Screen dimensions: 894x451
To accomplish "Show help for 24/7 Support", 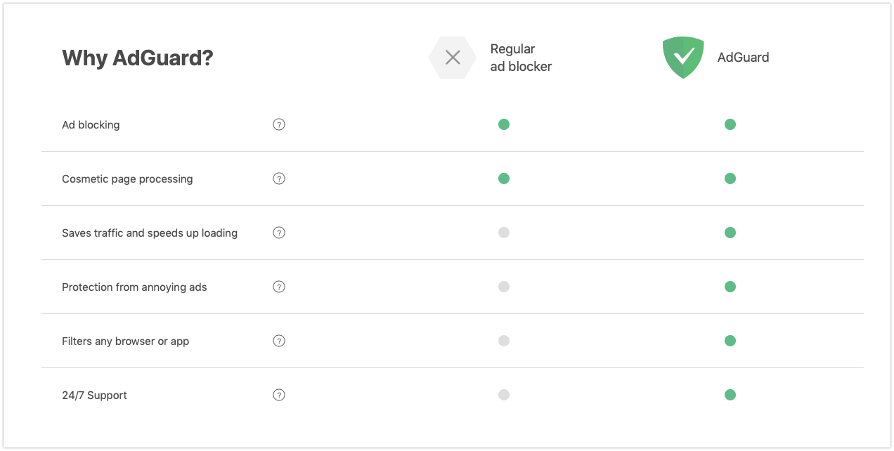I will pyautogui.click(x=279, y=395).
